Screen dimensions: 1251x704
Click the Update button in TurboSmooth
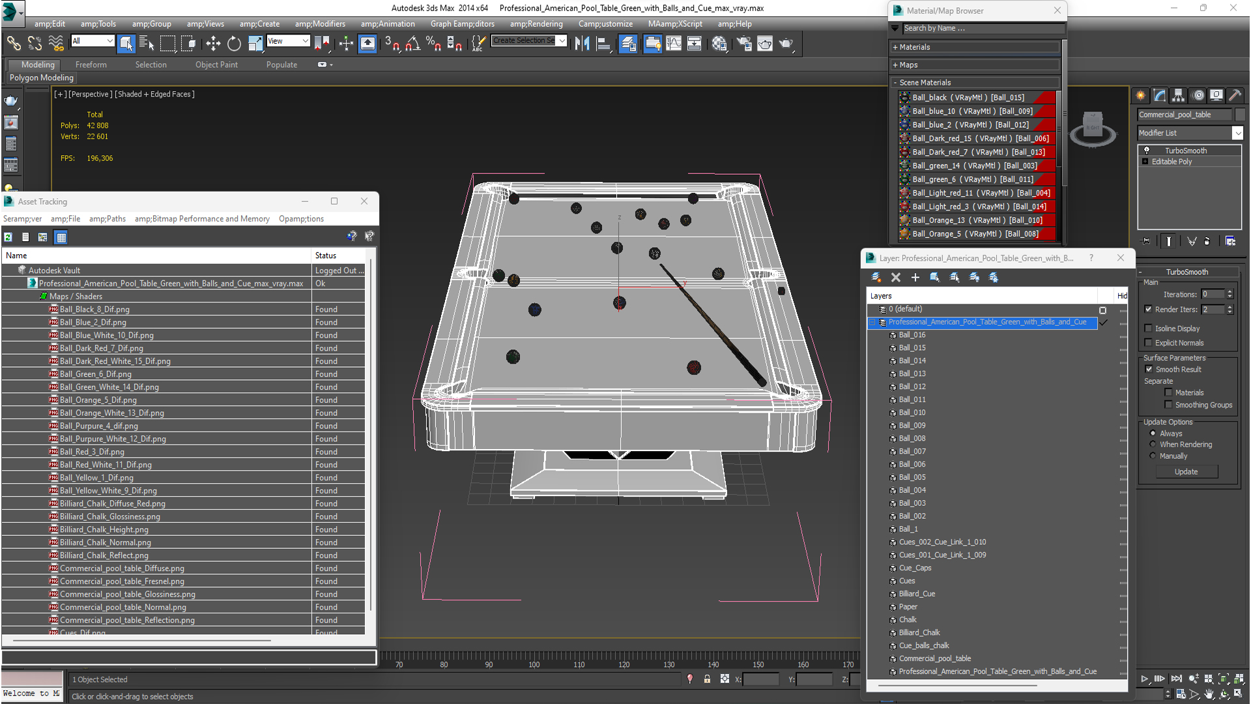click(1186, 471)
